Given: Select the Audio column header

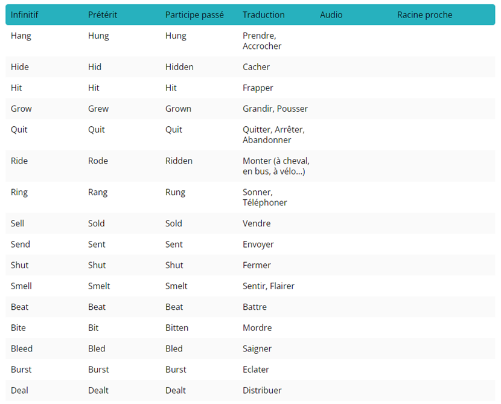Looking at the screenshot, I should pos(331,15).
